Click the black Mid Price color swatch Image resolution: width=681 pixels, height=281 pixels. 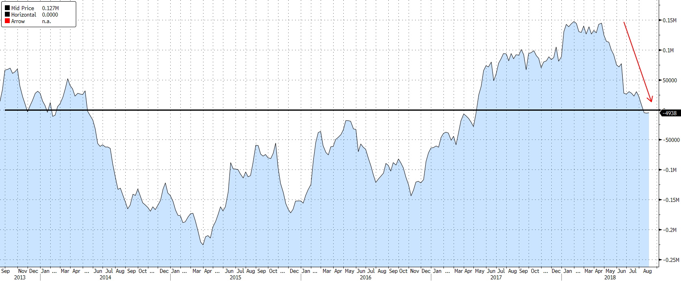pyautogui.click(x=7, y=8)
